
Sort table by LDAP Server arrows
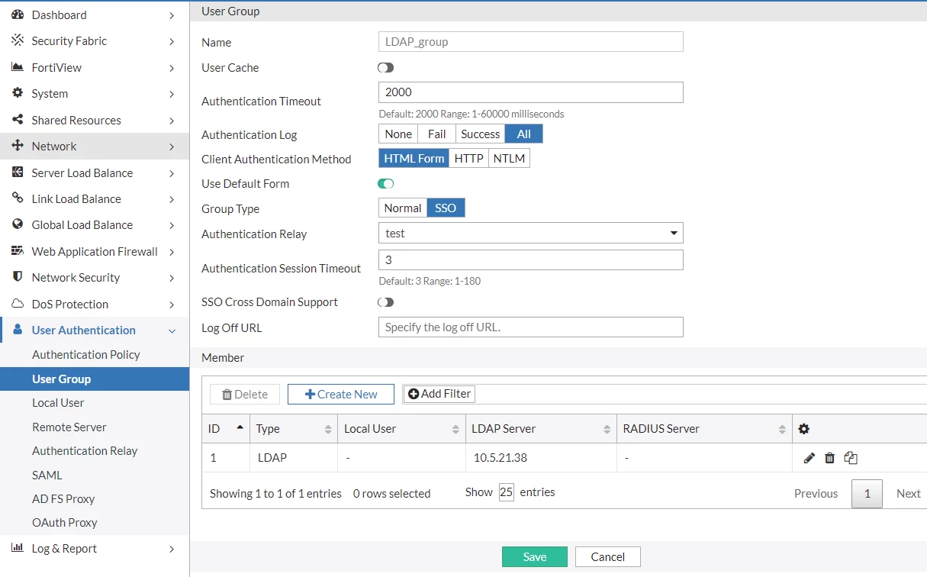tap(607, 430)
